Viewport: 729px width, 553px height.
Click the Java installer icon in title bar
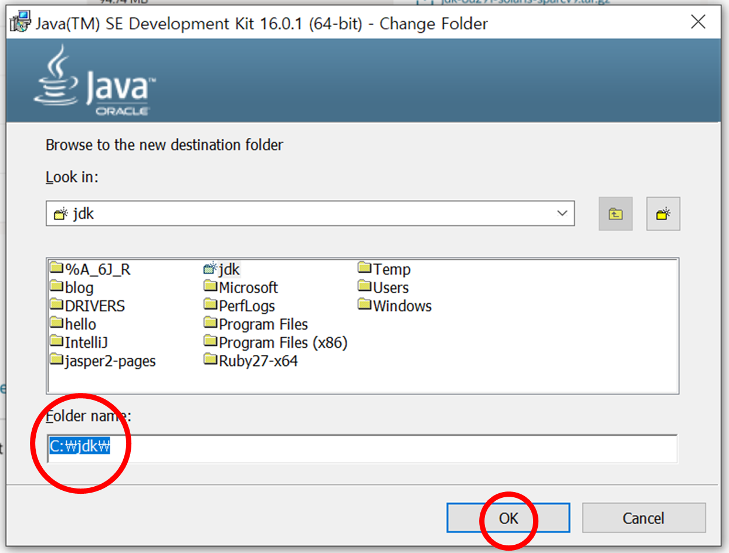[x=21, y=22]
